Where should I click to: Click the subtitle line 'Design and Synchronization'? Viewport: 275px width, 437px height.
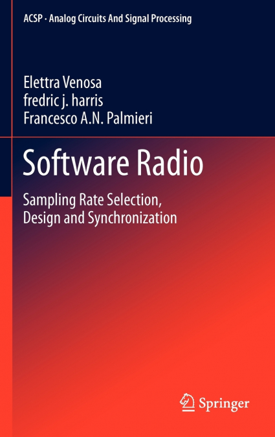click(100, 218)
